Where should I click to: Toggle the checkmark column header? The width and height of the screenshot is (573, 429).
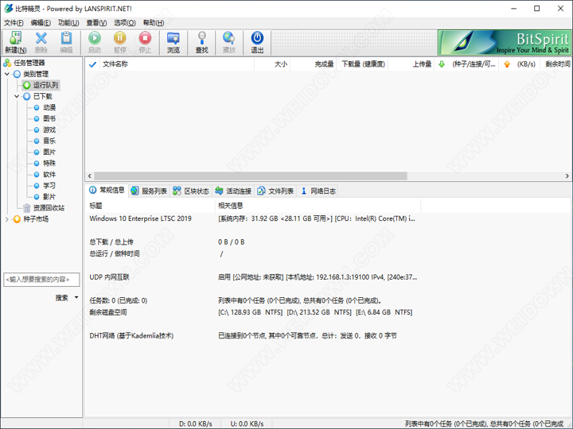click(92, 64)
